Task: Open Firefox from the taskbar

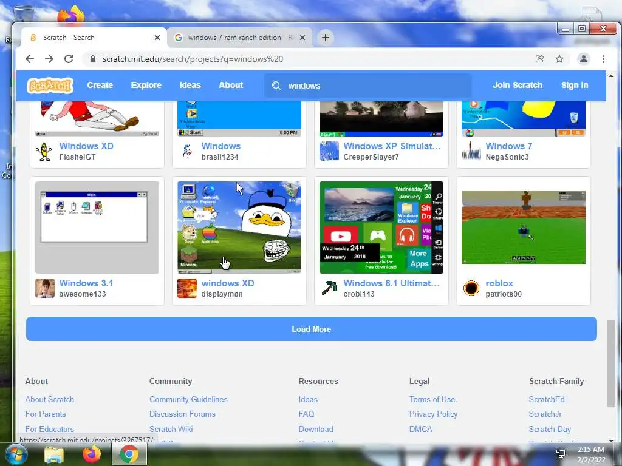Action: [92, 454]
